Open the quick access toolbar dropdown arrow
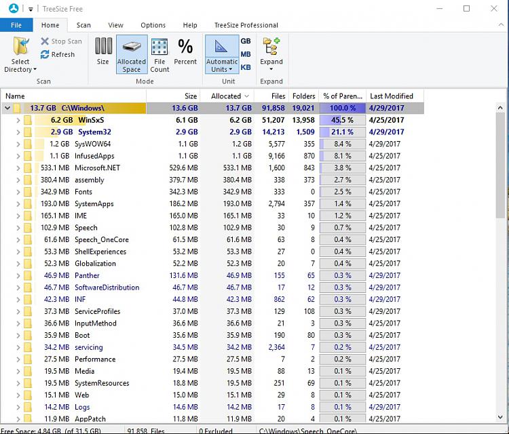This screenshot has width=509, height=434. point(31,9)
